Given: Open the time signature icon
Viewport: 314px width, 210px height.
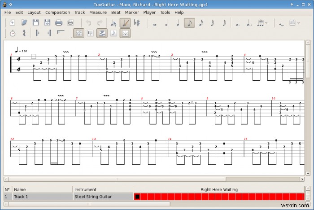Looking at the screenshot, I should (x=24, y=33).
